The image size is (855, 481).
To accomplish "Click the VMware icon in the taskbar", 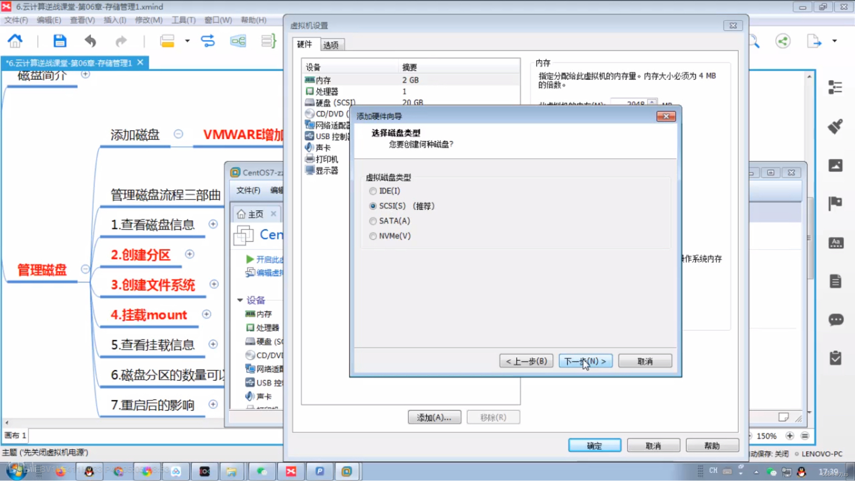I will (x=347, y=471).
